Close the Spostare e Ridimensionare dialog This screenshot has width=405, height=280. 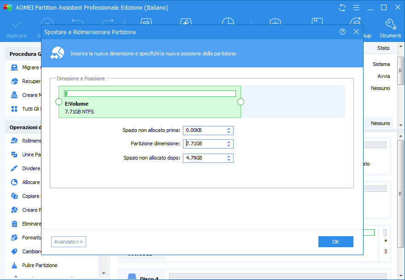pos(357,32)
